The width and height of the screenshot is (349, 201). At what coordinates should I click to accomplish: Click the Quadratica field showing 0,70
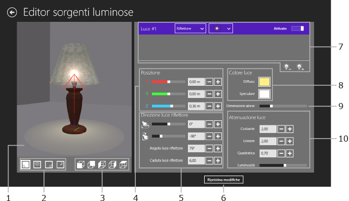click(x=268, y=153)
